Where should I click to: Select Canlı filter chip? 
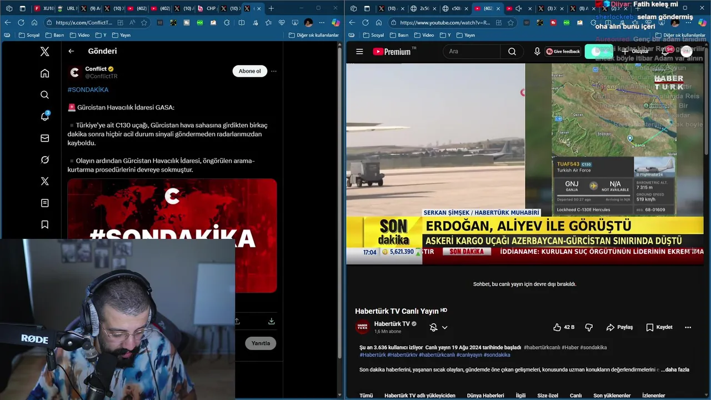coord(575,396)
